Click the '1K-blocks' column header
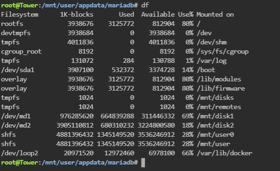This screenshot has height=171, width=280. (77, 14)
